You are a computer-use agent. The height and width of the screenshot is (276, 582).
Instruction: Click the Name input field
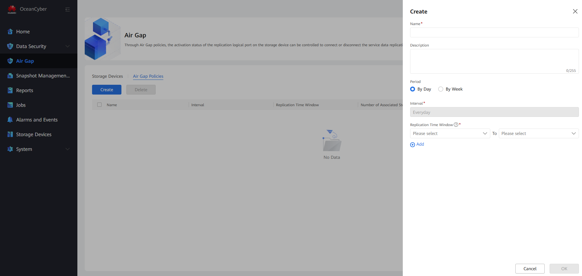click(x=494, y=32)
